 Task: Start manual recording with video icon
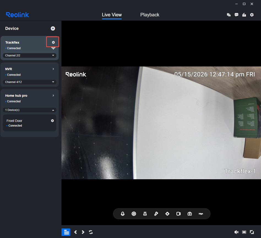coord(178,214)
